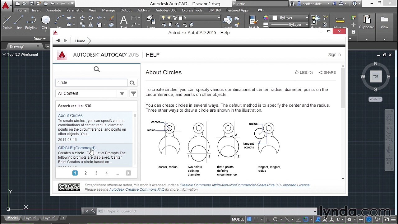Open the annotation scale 1:1 dropdown

click(341, 219)
